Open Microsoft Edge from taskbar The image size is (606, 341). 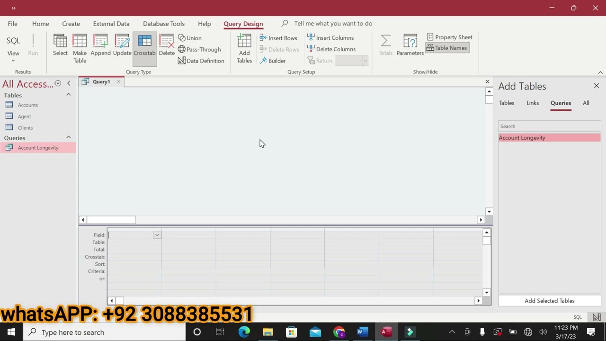tap(244, 332)
